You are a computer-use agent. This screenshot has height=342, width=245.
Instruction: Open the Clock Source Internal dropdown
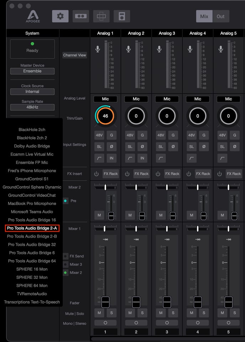(32, 92)
